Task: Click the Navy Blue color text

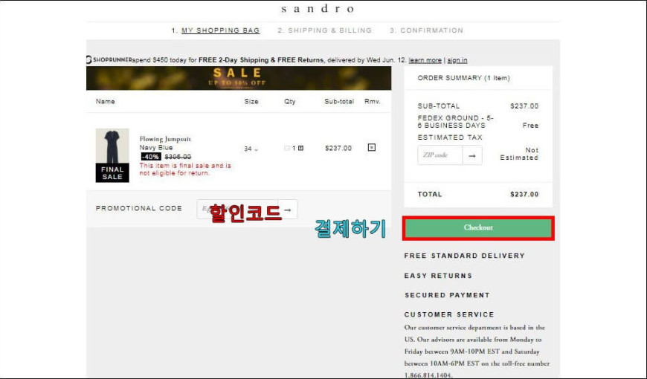Action: [x=156, y=148]
